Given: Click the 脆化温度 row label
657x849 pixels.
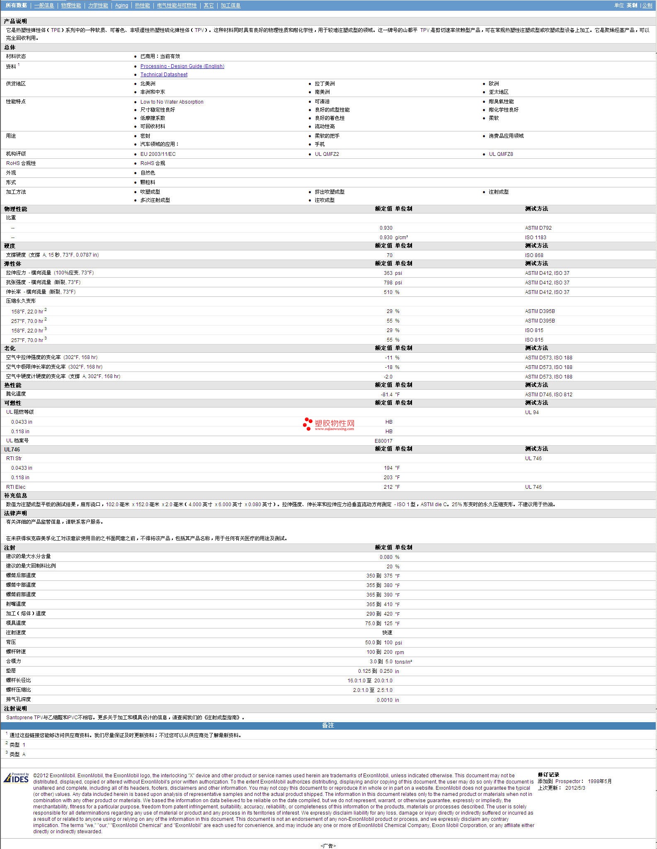Looking at the screenshot, I should [16, 394].
